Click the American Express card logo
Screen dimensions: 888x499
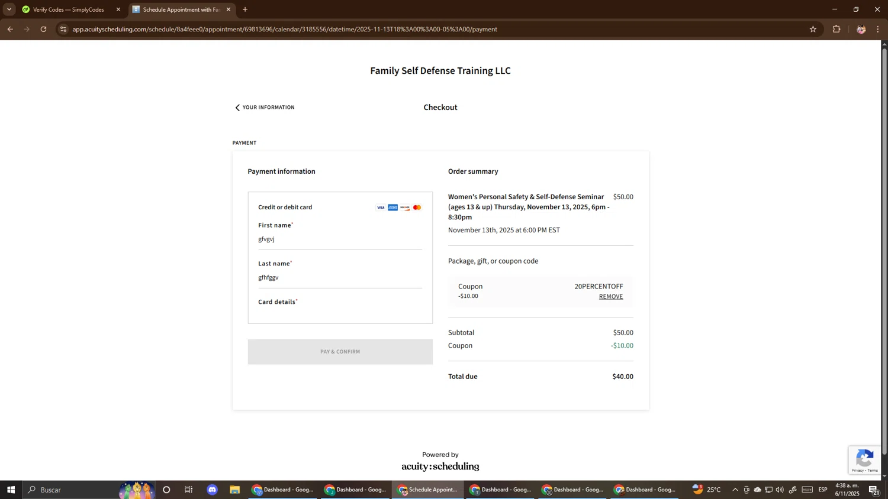392,208
